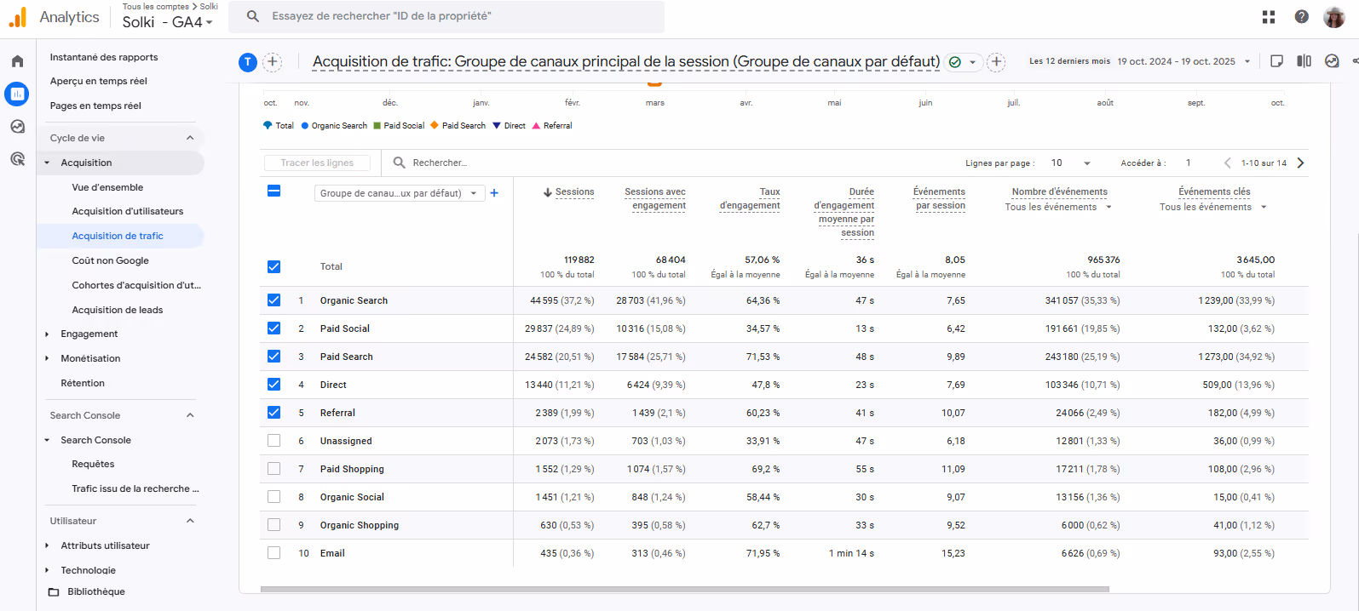1359x611 pixels.
Task: Toggle the select-all checkbox in the table header
Action: tap(274, 191)
